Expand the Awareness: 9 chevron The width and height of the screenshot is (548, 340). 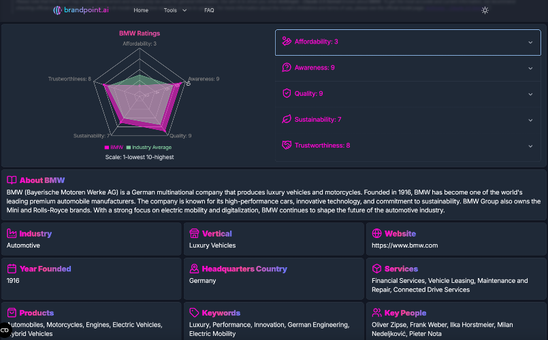tap(530, 68)
